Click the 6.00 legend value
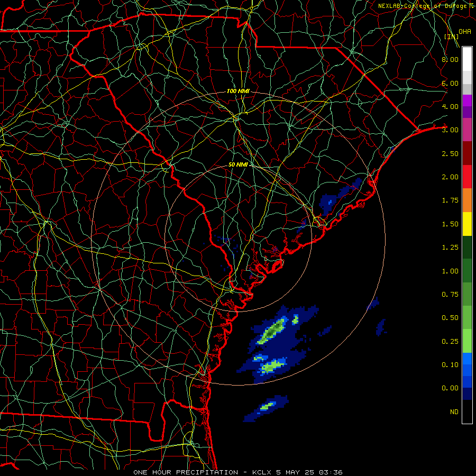The image size is (476, 476). coord(450,83)
